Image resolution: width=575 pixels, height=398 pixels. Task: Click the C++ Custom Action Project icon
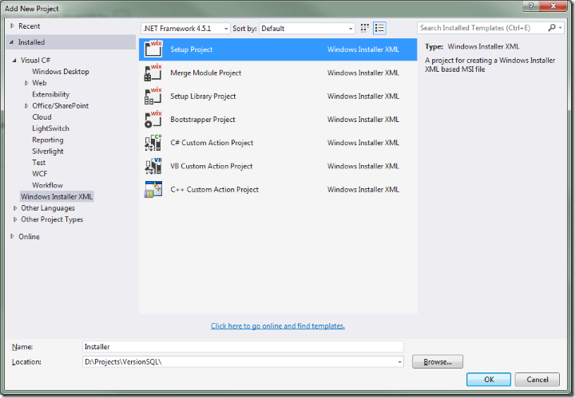click(153, 189)
